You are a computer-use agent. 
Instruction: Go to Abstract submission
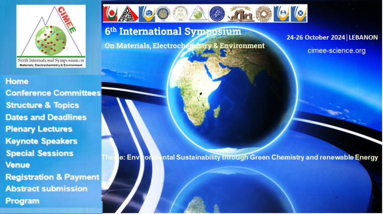coord(46,189)
